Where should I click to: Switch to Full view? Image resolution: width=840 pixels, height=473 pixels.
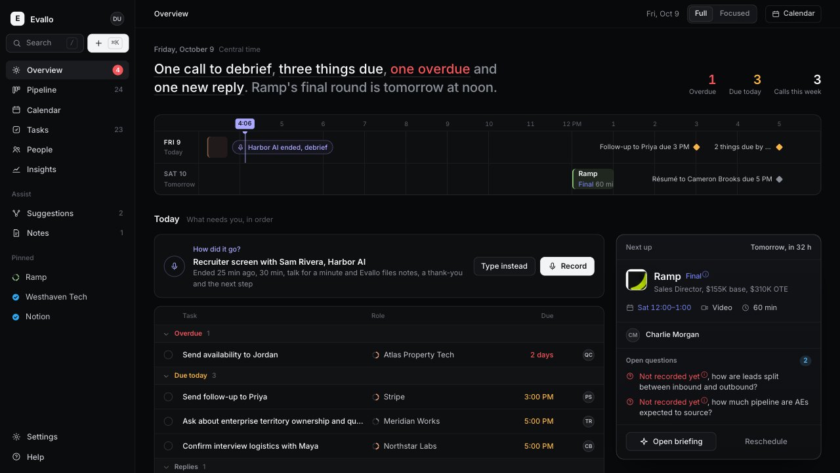(701, 14)
